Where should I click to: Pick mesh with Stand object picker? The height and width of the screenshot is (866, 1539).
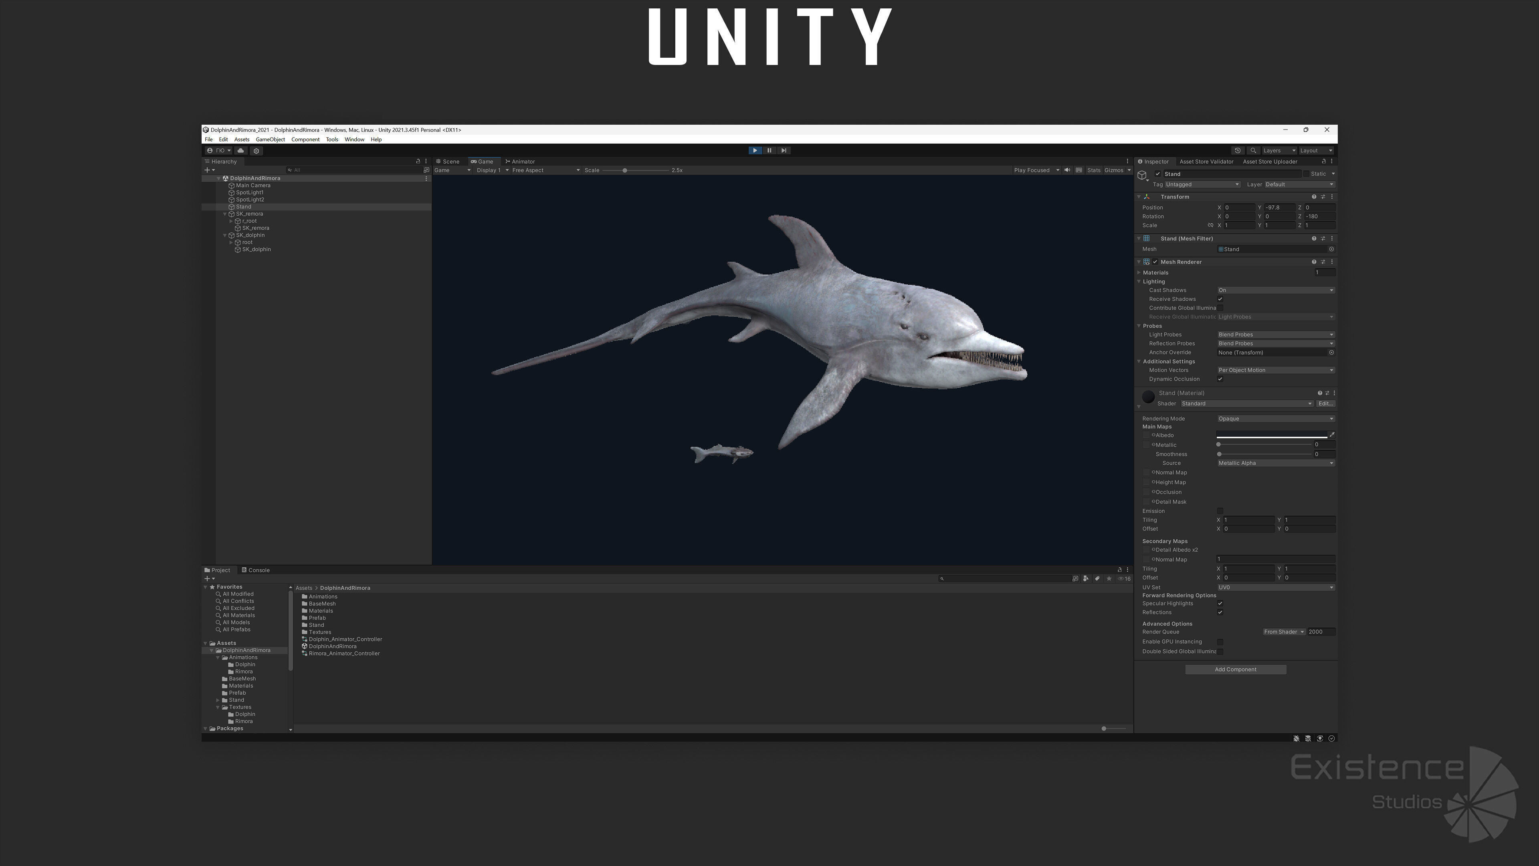click(1331, 249)
